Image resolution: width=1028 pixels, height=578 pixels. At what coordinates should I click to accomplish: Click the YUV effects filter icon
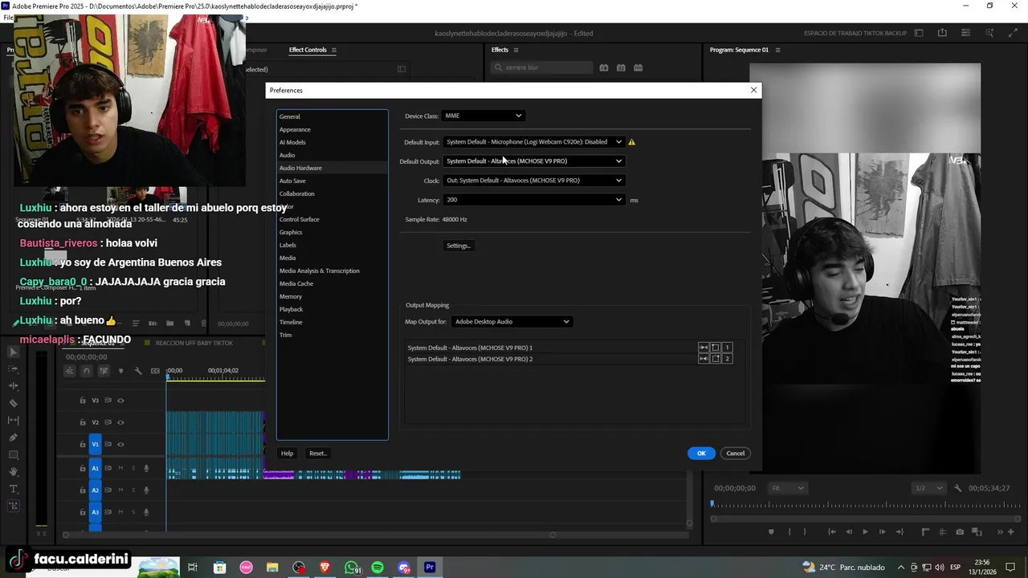(x=638, y=67)
